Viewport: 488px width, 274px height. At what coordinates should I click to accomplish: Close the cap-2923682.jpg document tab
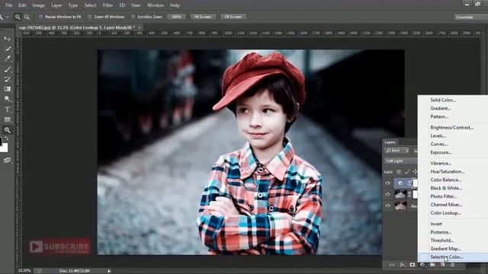139,27
